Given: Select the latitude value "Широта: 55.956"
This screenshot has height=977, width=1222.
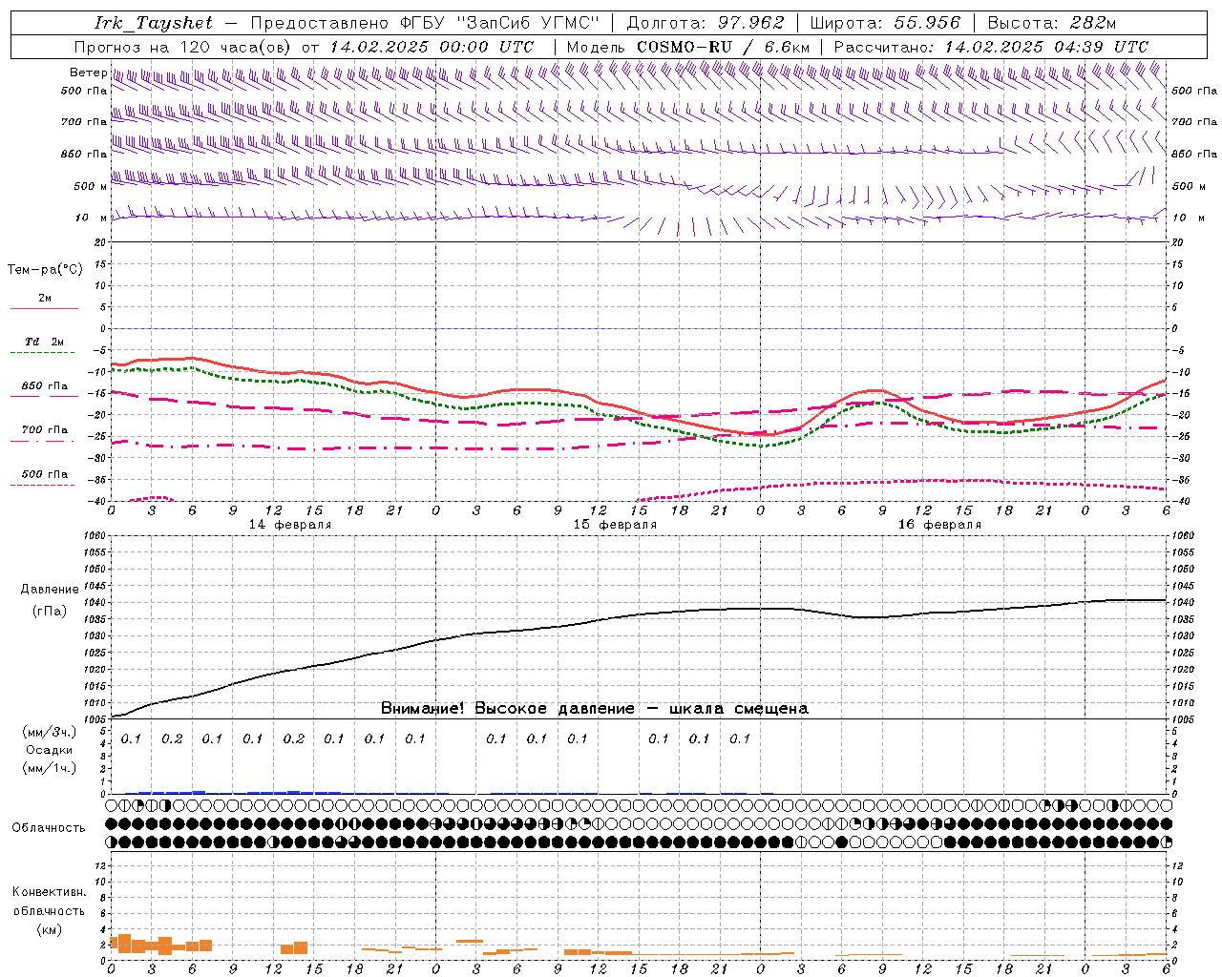Looking at the screenshot, I should [x=885, y=23].
